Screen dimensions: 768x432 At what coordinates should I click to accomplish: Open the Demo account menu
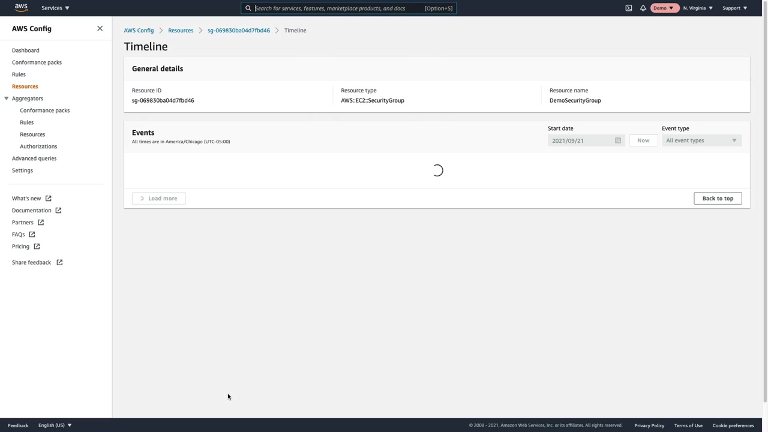(x=663, y=8)
